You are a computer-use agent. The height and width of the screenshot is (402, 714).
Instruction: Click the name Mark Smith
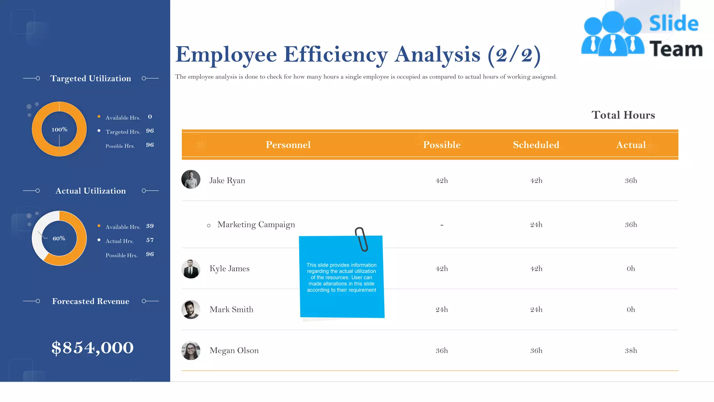(231, 310)
